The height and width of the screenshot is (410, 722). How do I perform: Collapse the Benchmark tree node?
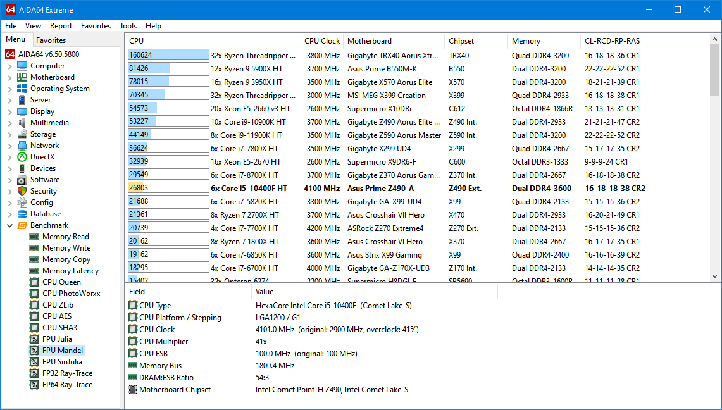9,225
